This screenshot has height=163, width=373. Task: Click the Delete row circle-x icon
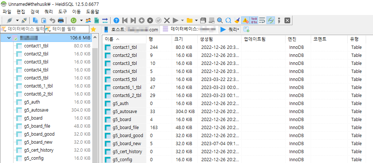(150, 20)
